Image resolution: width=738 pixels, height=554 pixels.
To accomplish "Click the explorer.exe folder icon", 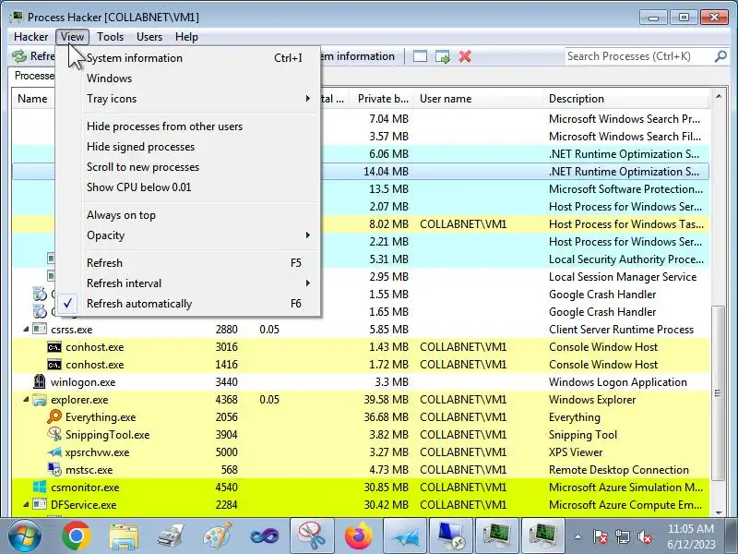I will tap(40, 400).
